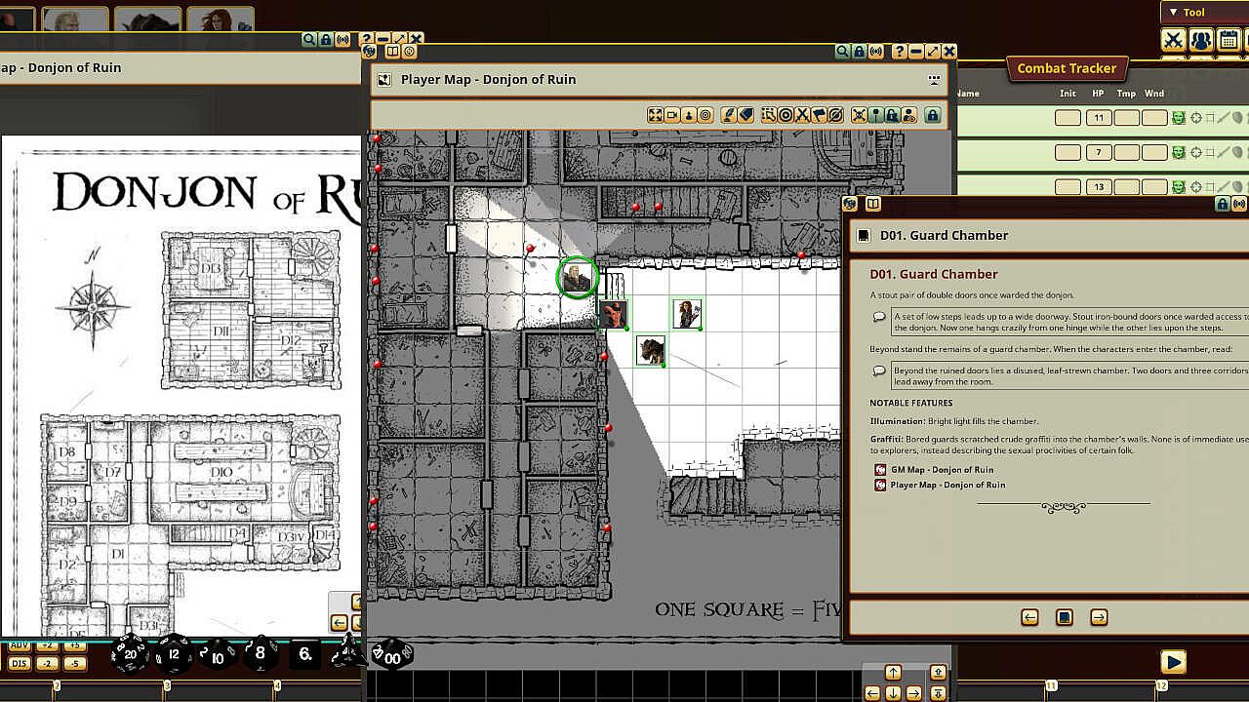
Task: Open the Combat Tracker crossed-swords tool
Action: (1173, 40)
